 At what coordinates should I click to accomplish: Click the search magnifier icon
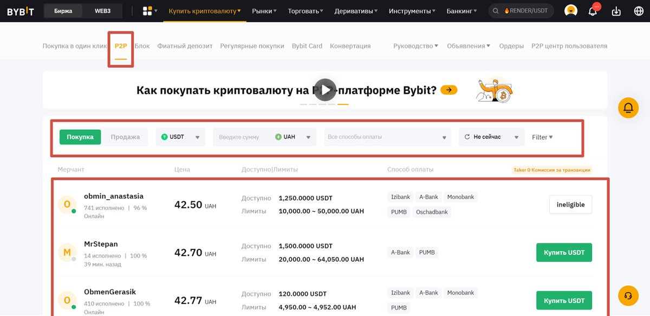pos(496,11)
